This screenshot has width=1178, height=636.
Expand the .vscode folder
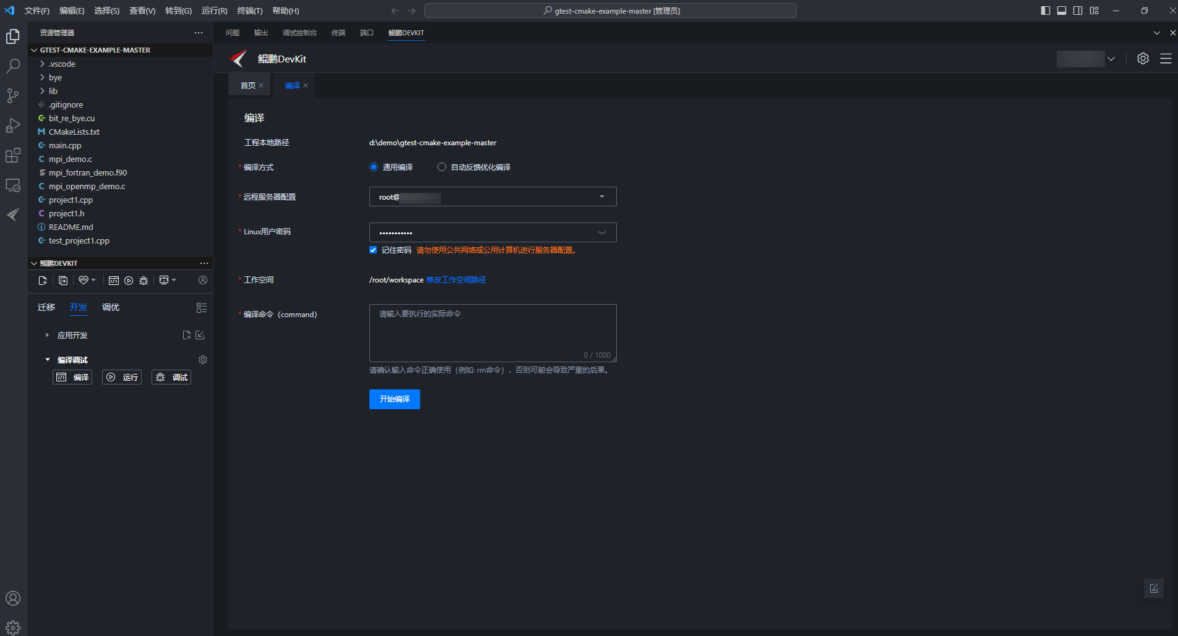coord(42,64)
